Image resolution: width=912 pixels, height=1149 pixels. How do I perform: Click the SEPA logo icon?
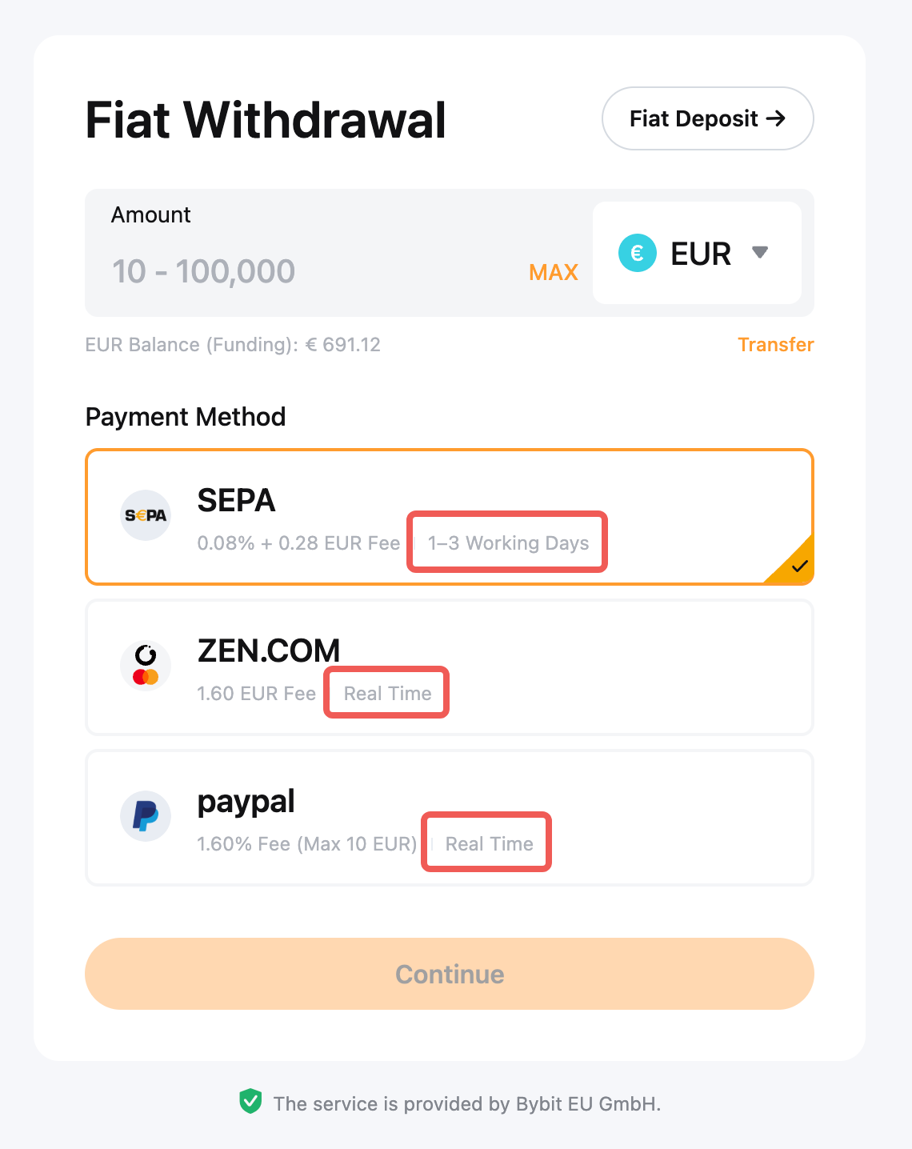tap(146, 515)
